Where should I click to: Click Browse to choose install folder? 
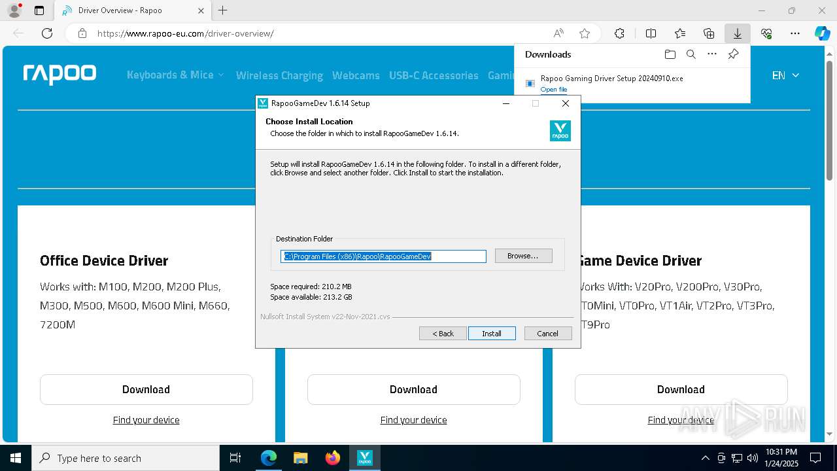[x=523, y=256]
